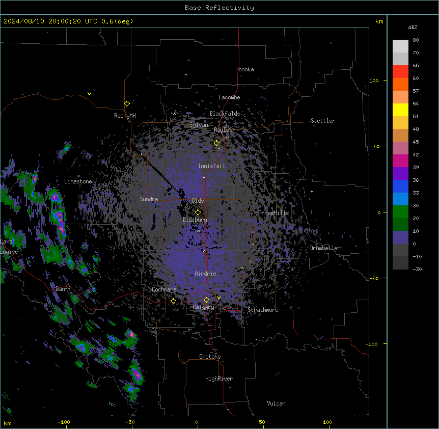
Task: Click the -50 tick on the right axis
Action: [374, 278]
